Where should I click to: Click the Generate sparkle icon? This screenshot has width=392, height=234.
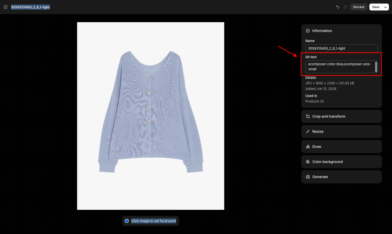click(x=308, y=177)
